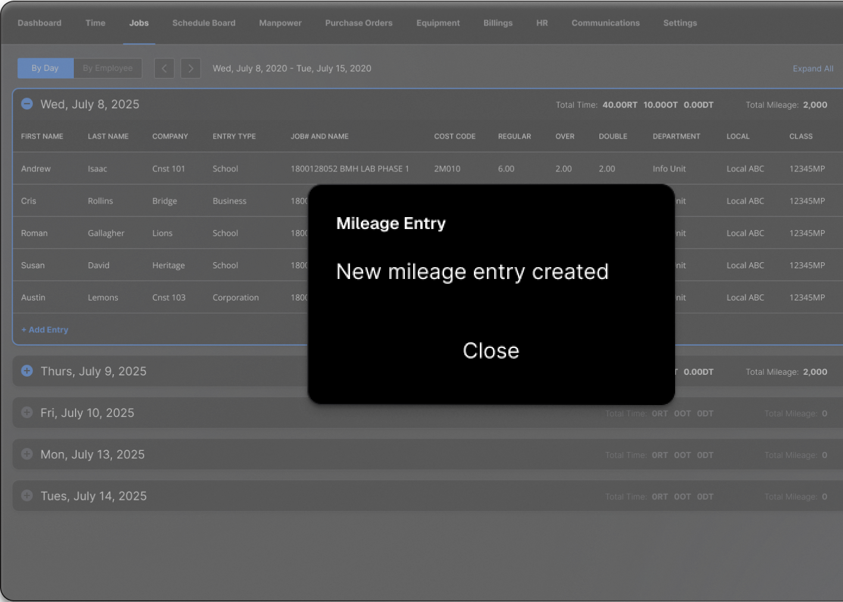The height and width of the screenshot is (602, 843).
Task: Go to previous date range arrow
Action: [x=164, y=68]
